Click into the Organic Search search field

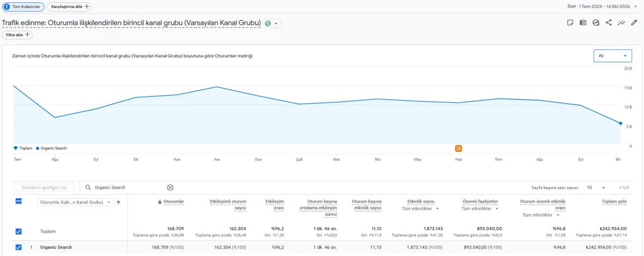click(129, 187)
